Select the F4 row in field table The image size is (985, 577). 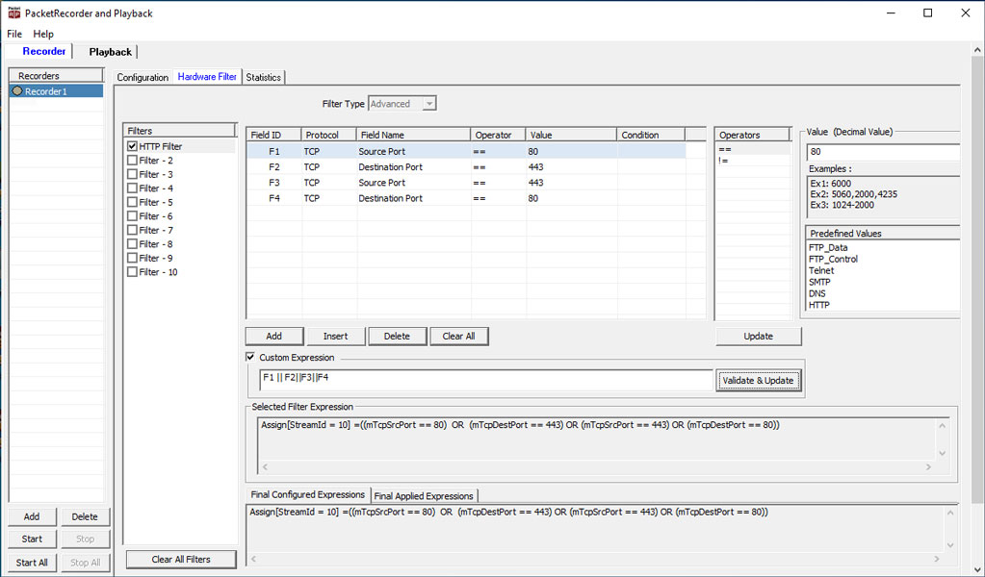click(465, 198)
